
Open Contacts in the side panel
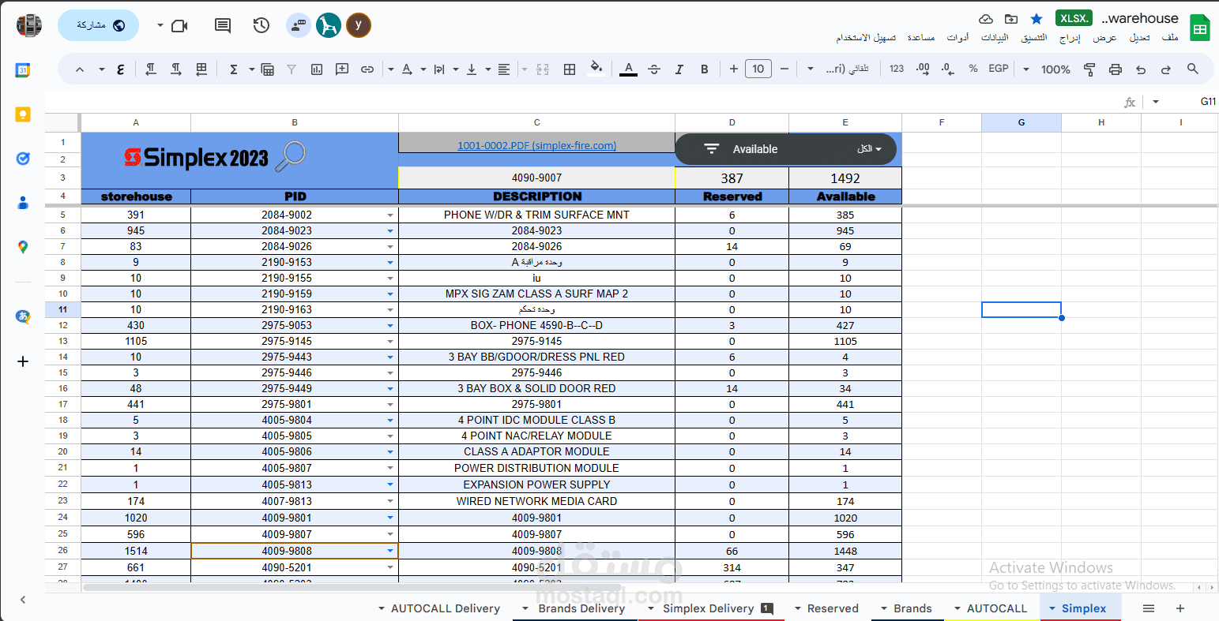pyautogui.click(x=23, y=203)
